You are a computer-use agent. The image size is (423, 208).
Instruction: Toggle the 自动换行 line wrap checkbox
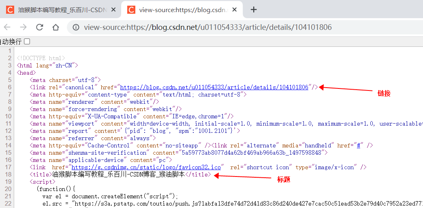click(x=27, y=42)
